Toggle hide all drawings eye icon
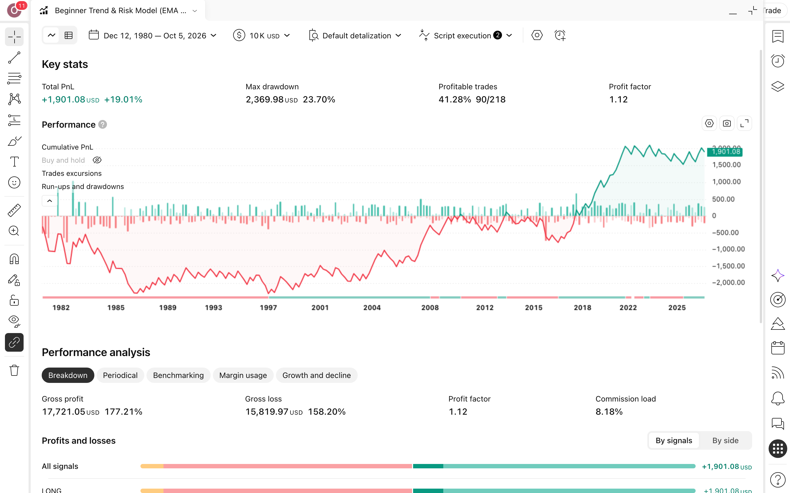The width and height of the screenshot is (790, 493). 14,322
